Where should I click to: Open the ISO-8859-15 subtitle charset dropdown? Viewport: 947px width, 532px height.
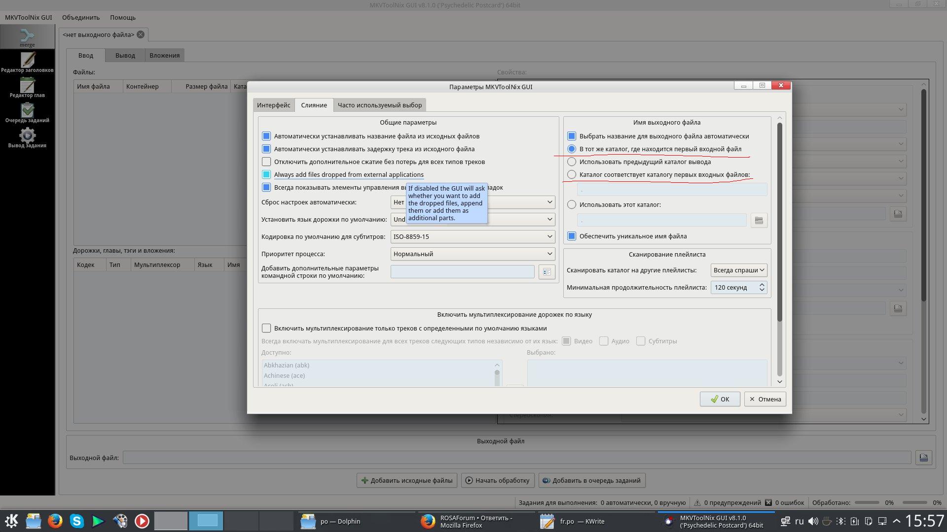pyautogui.click(x=472, y=236)
